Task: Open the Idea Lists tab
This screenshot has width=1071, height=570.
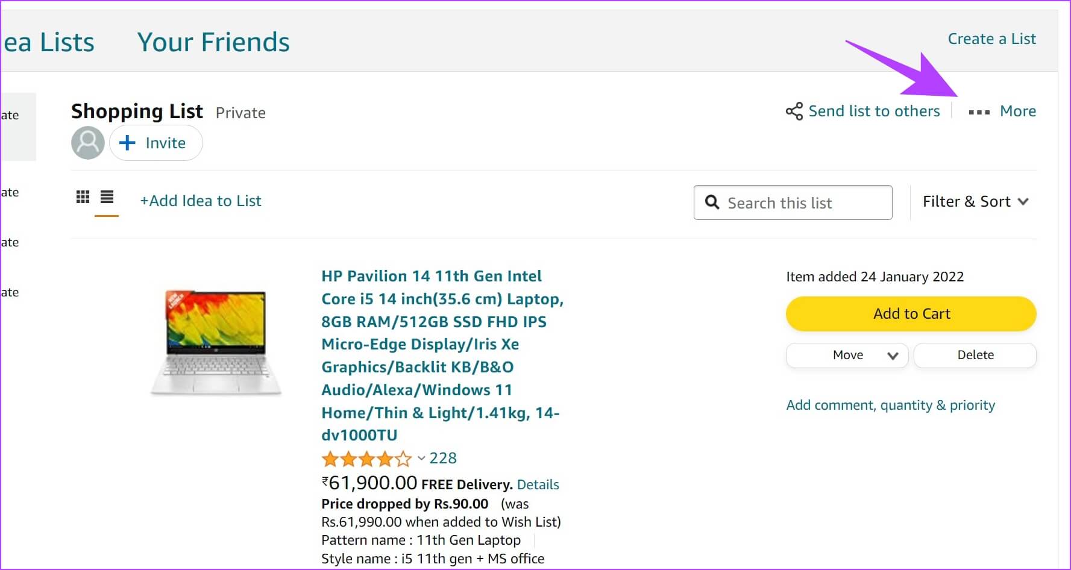Action: (48, 42)
